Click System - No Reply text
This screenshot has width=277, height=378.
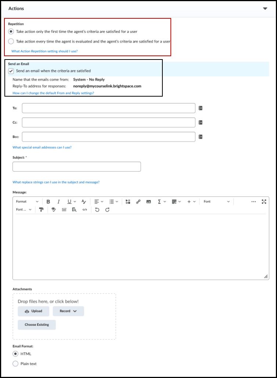tap(89, 80)
